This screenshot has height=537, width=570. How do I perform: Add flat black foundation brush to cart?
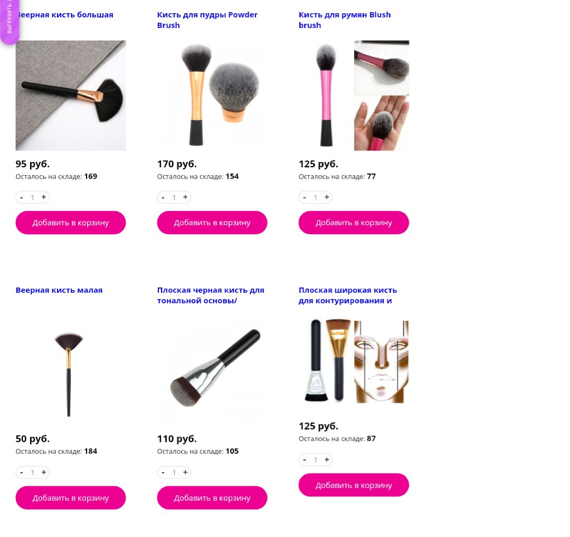coord(212,498)
